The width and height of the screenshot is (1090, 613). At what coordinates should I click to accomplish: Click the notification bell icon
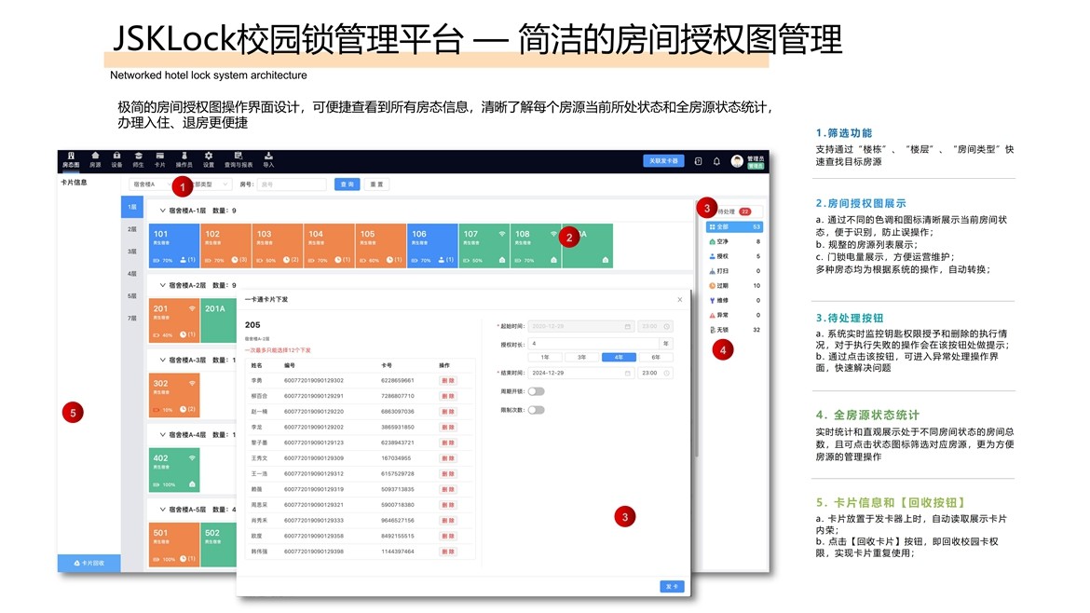pyautogui.click(x=716, y=161)
